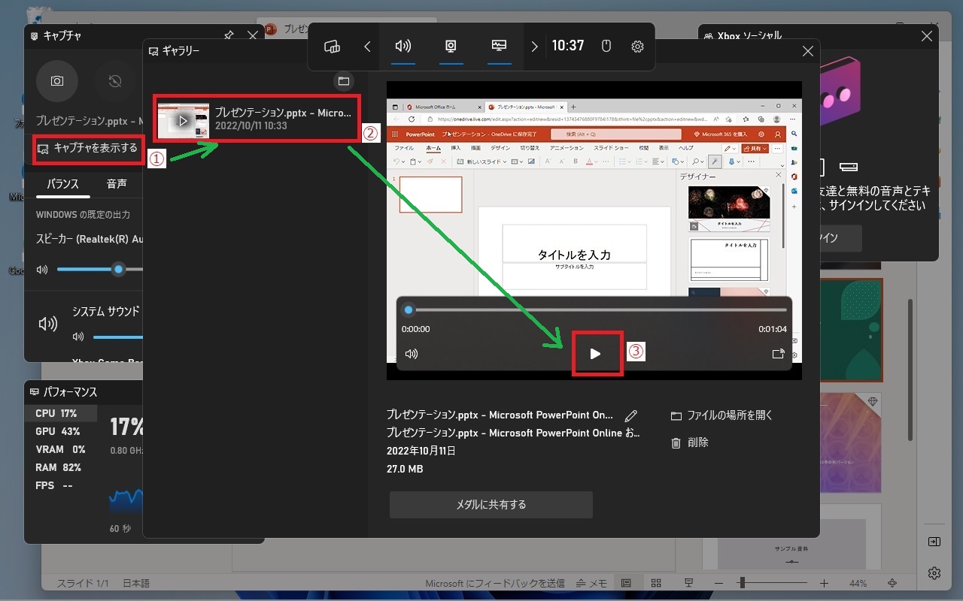Click Microsoft にフィードバックを送信 in PowerPoint

[x=495, y=583]
